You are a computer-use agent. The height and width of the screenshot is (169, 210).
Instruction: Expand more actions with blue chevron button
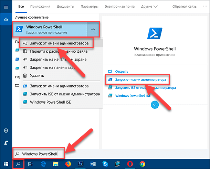point(155,105)
